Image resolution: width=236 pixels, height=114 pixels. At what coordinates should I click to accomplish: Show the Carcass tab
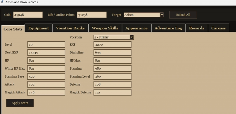coord(218,28)
